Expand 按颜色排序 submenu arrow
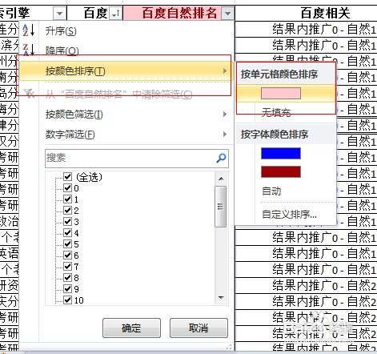The width and height of the screenshot is (377, 354). [x=225, y=71]
